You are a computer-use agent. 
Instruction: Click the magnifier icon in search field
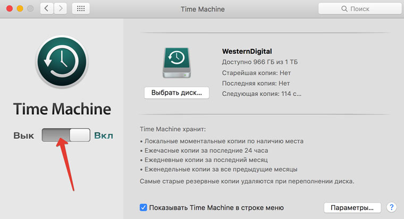click(344, 9)
